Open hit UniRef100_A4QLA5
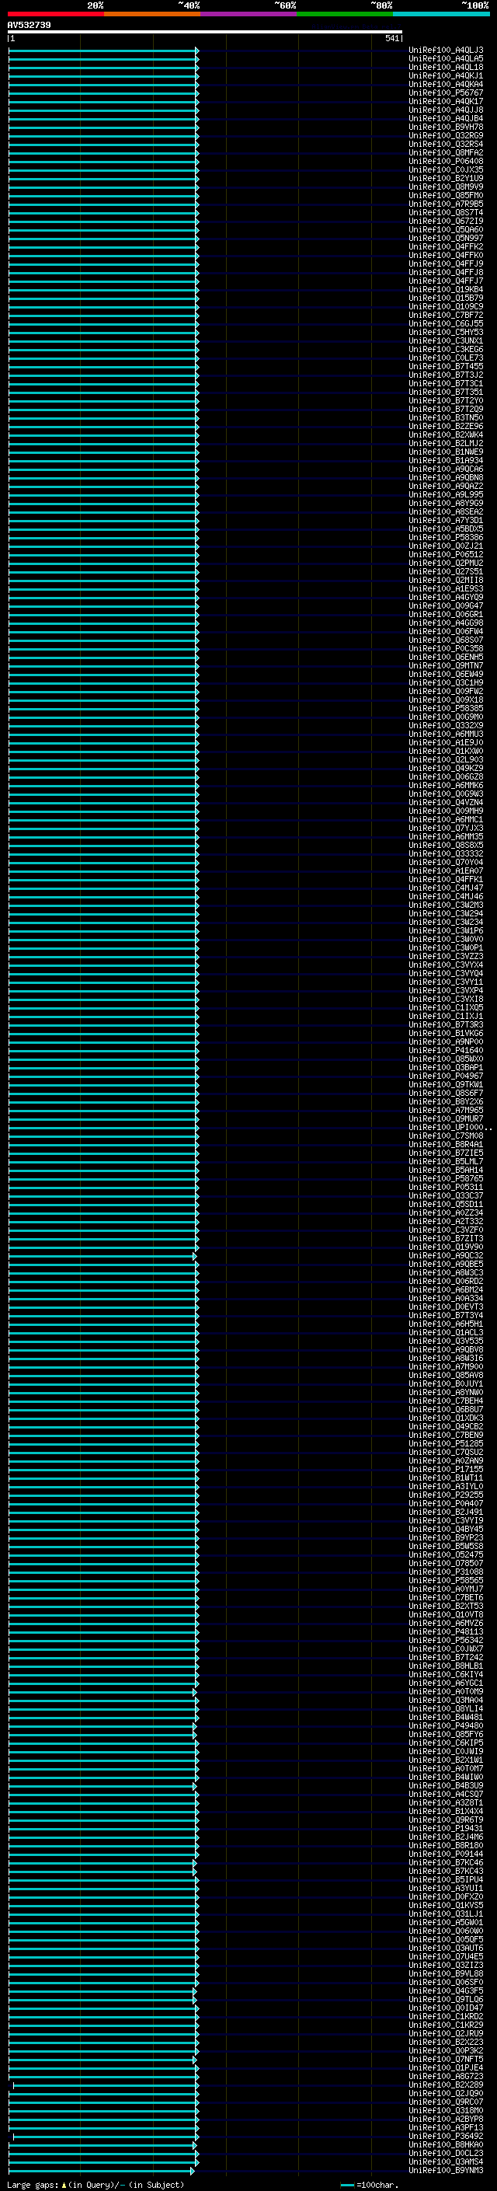 [446, 59]
